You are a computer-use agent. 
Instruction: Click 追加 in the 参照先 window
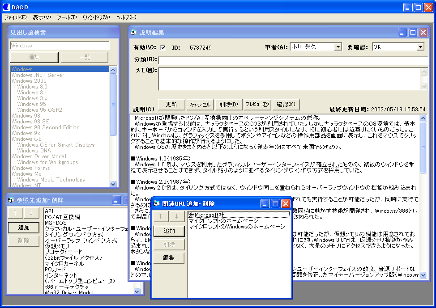[x=24, y=228]
